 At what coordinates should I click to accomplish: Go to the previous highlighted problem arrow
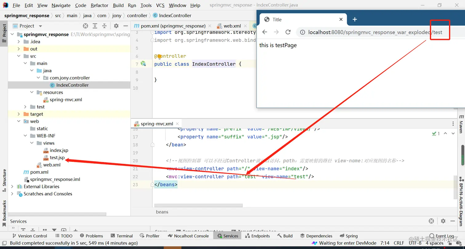point(445,133)
